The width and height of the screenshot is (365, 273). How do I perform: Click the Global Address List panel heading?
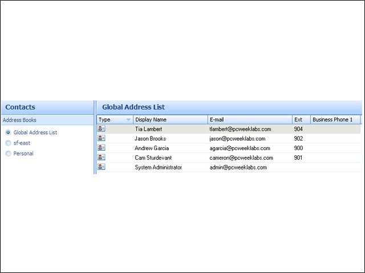pyautogui.click(x=133, y=107)
